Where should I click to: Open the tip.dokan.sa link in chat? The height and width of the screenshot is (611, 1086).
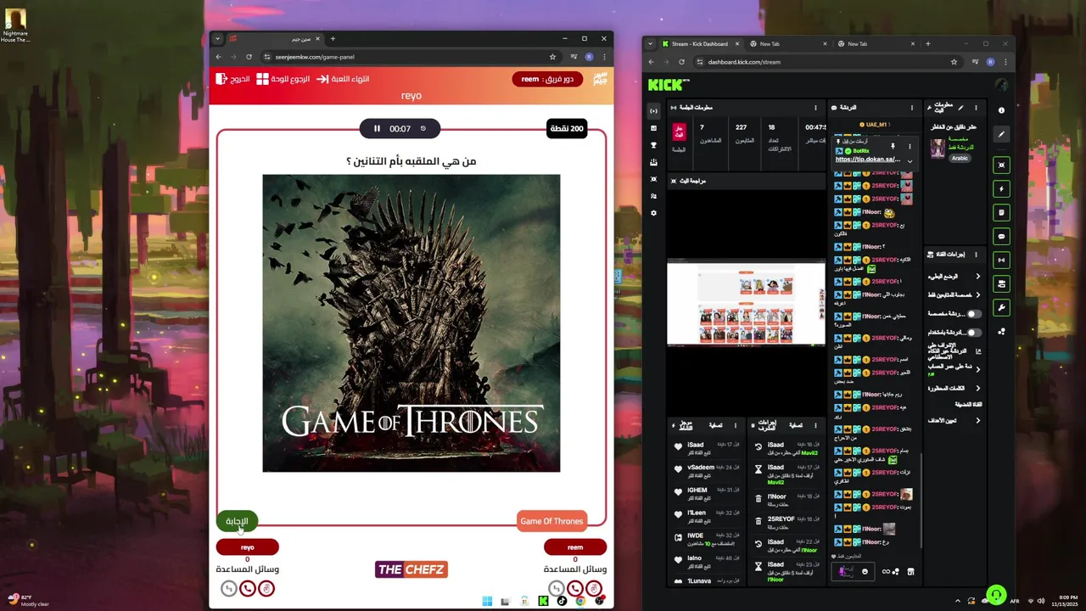(868, 160)
